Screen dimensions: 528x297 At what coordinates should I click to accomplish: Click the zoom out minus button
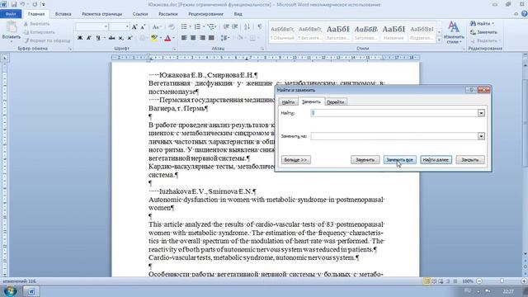pos(479,280)
